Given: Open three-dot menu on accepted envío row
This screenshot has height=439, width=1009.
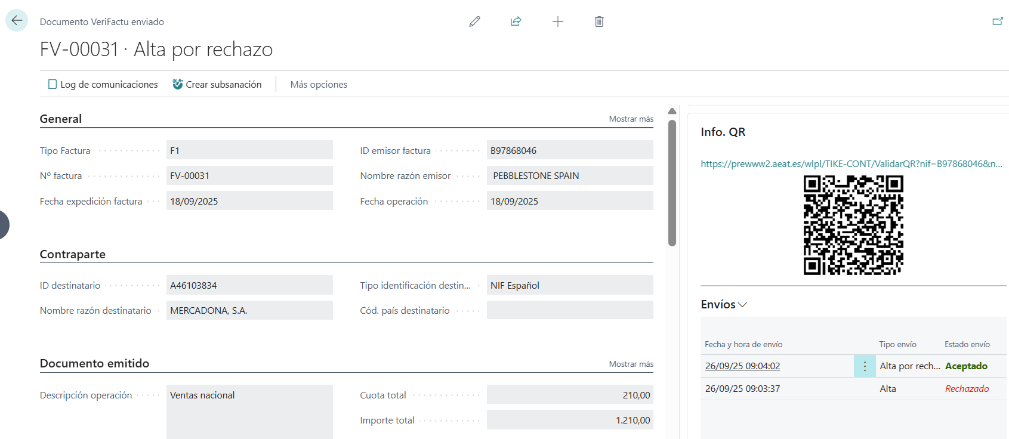Looking at the screenshot, I should (865, 366).
